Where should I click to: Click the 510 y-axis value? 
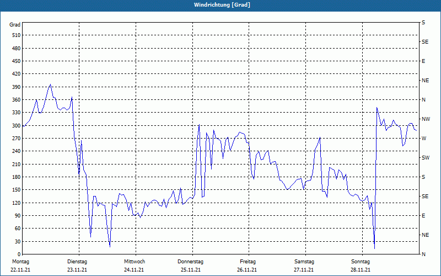(x=17, y=35)
